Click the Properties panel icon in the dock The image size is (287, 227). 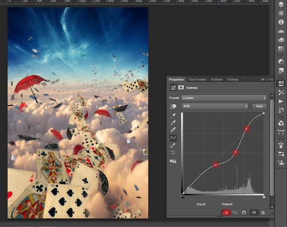tap(281, 83)
